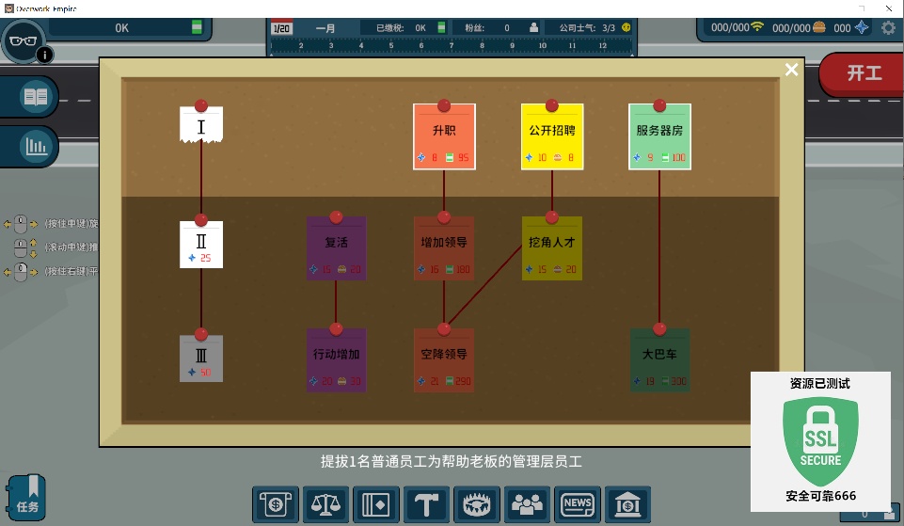Click the info badge on avatar
904x526 pixels.
pyautogui.click(x=44, y=55)
